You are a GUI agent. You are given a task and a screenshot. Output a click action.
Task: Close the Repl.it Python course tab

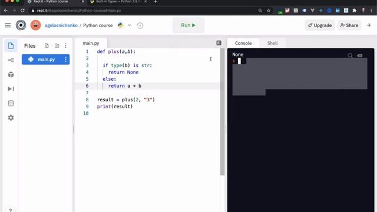click(83, 2)
